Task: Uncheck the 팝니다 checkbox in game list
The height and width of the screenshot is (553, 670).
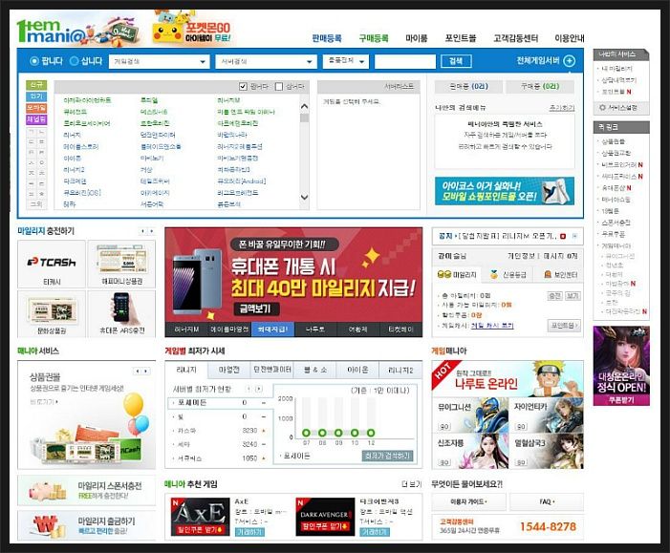Action: (x=243, y=87)
